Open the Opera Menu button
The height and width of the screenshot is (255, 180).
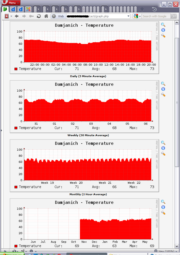[11, 3]
